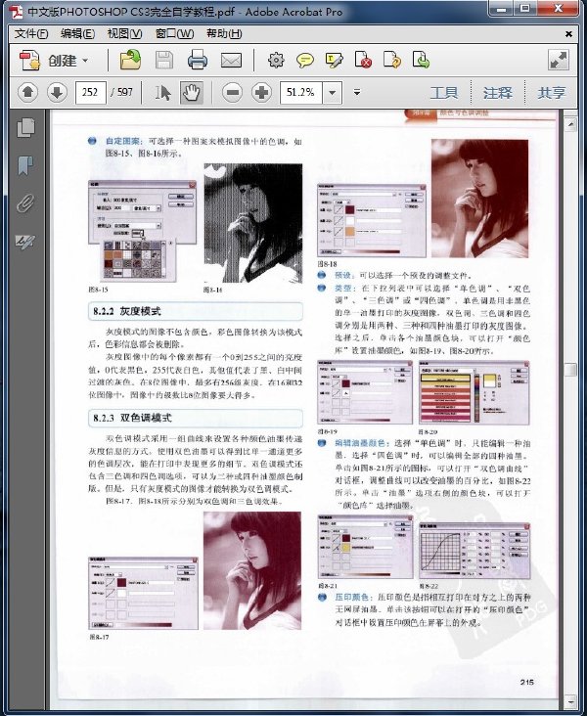Select the highlight text tool icon

coord(334,61)
